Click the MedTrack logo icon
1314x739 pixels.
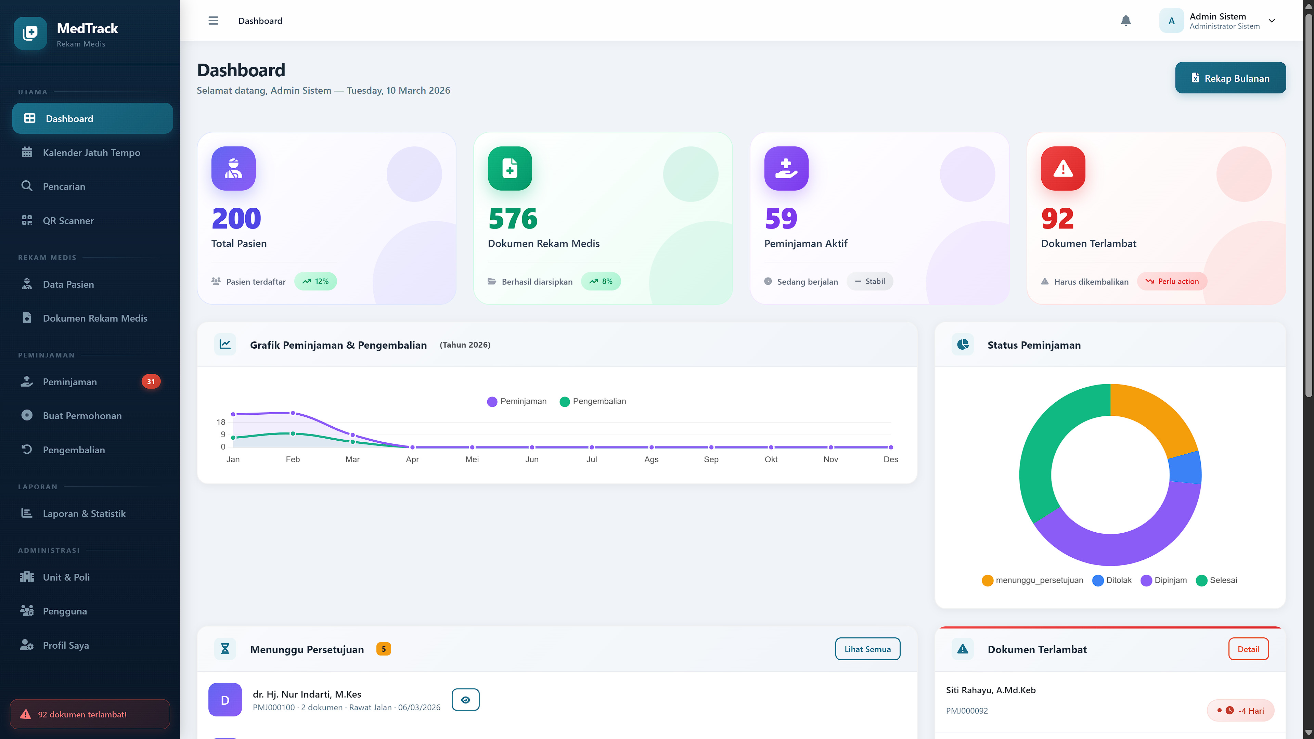(30, 33)
